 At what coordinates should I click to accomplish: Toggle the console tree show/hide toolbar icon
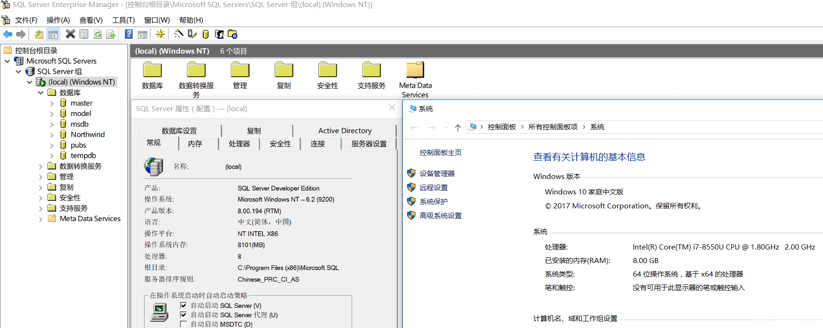(x=53, y=34)
